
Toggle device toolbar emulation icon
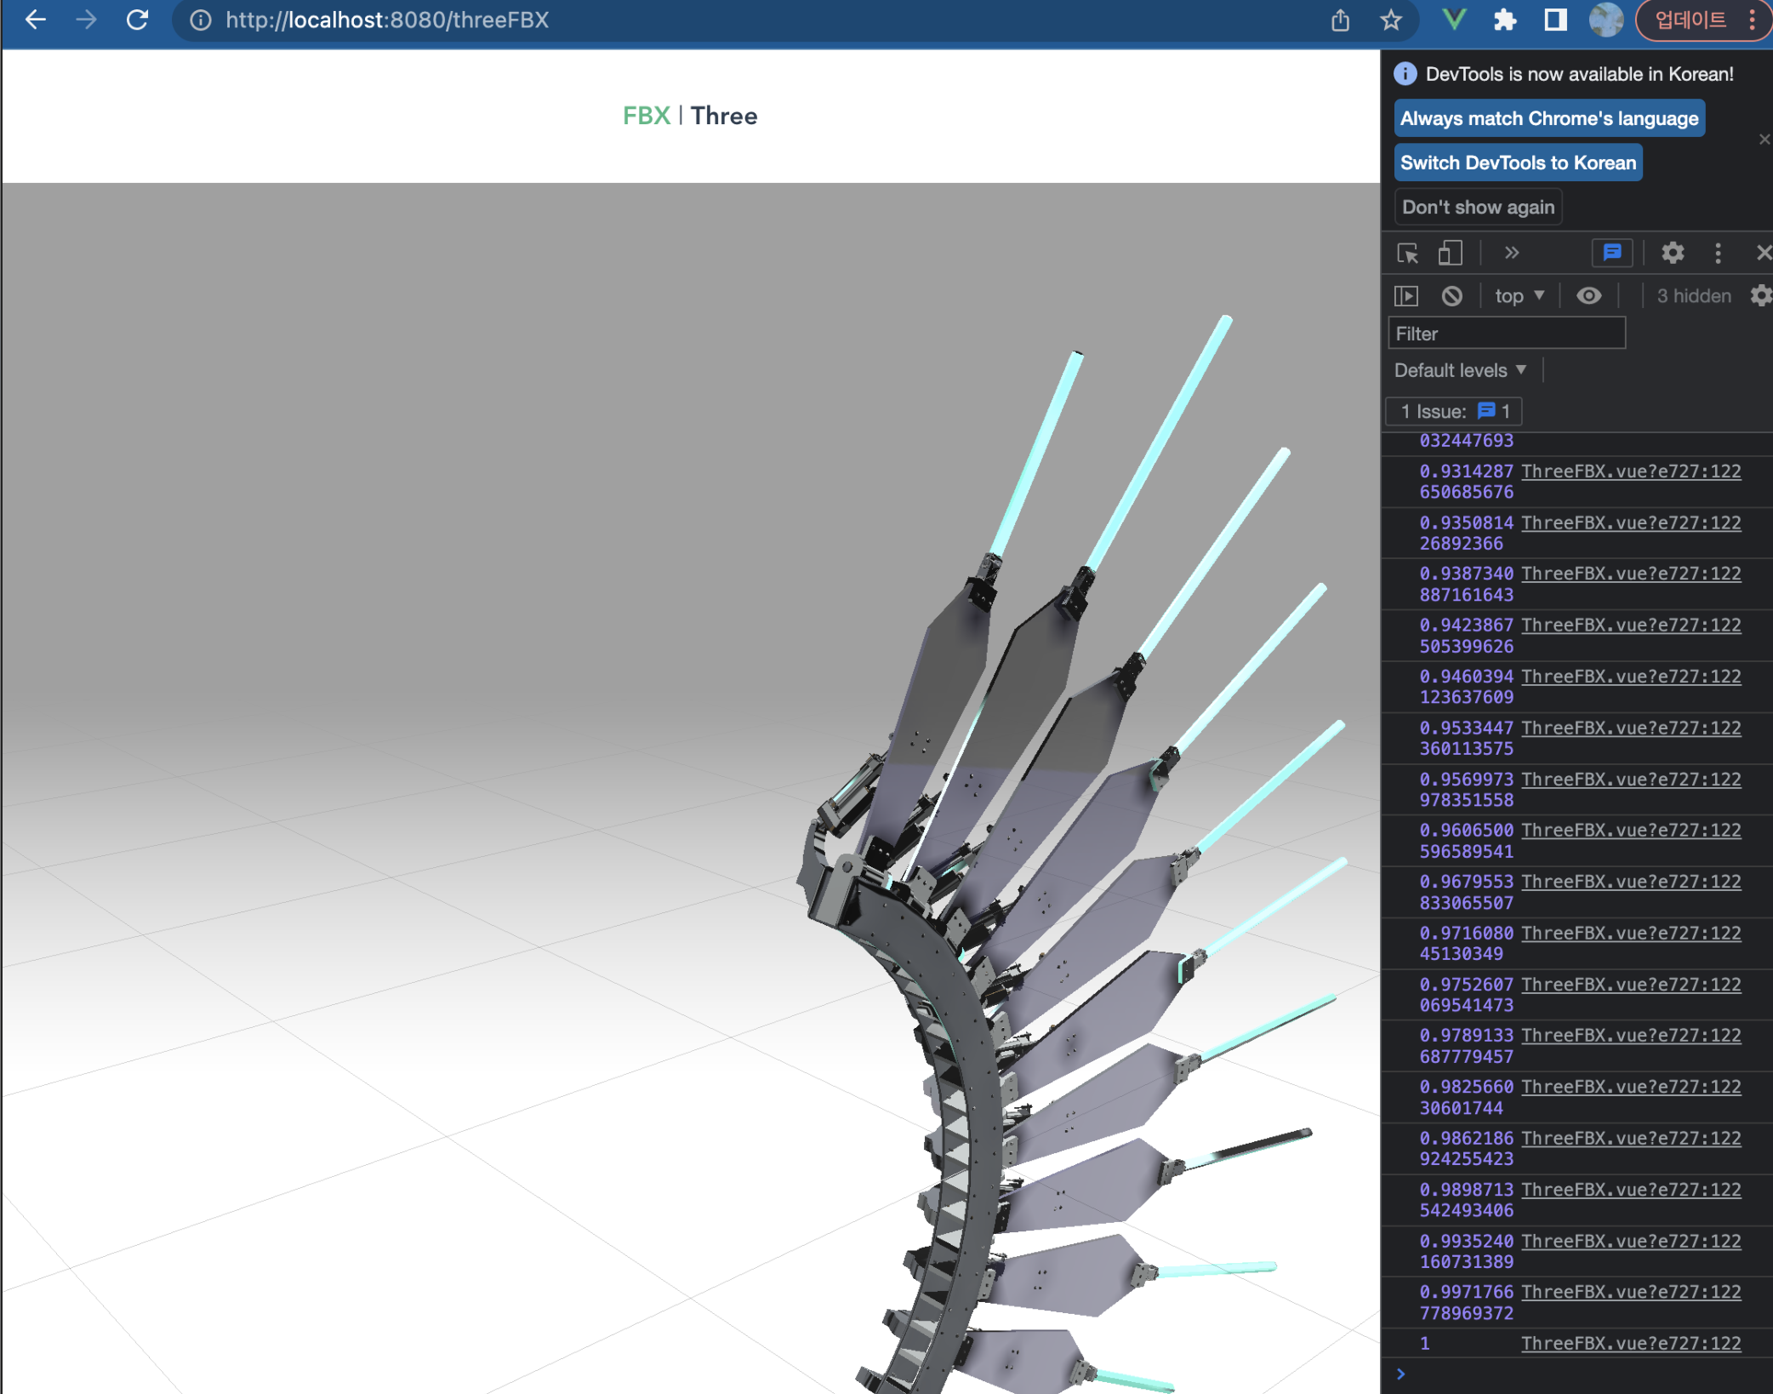(1450, 254)
